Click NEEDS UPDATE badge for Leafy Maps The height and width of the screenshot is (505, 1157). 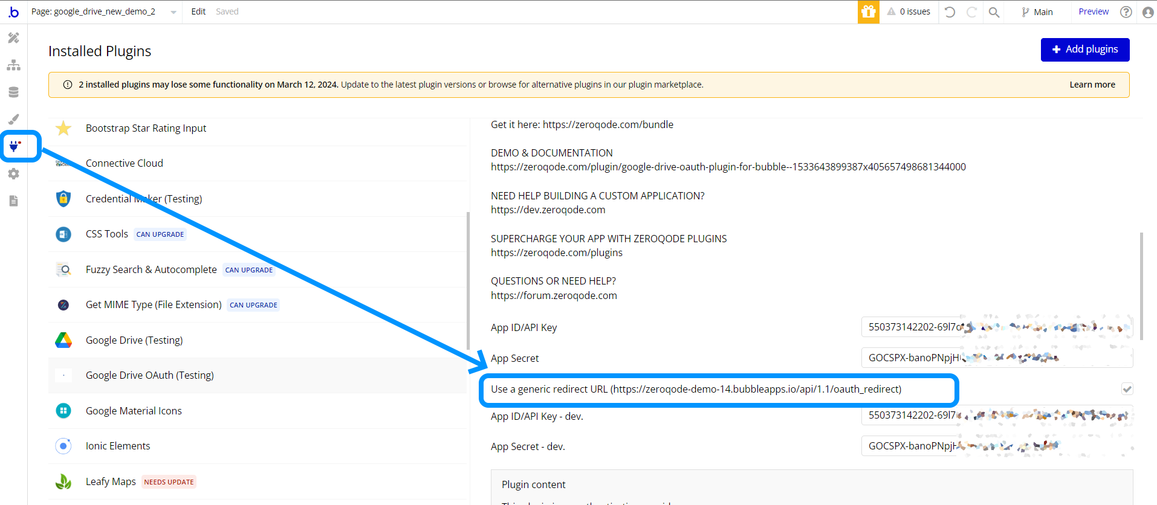coord(169,482)
